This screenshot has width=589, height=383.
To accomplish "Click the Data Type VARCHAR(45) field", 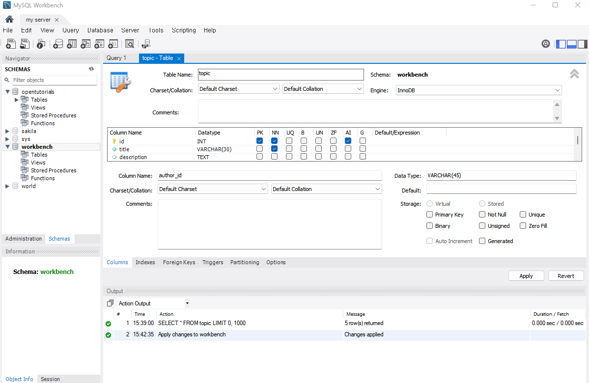I will pos(501,175).
